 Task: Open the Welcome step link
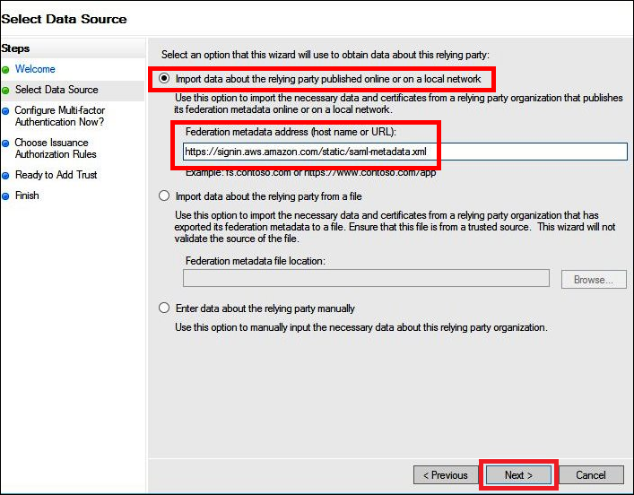pos(35,69)
